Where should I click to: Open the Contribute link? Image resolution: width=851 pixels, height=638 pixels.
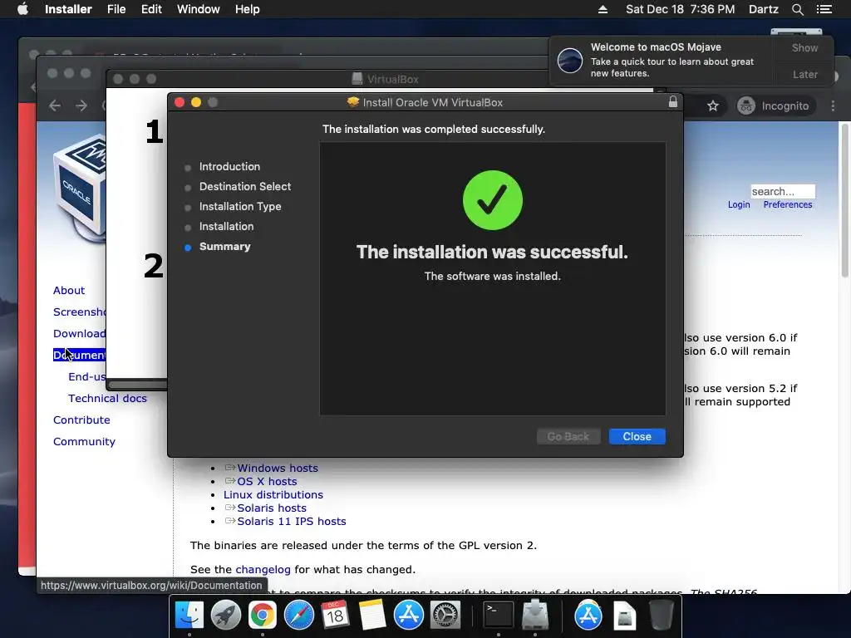click(81, 420)
